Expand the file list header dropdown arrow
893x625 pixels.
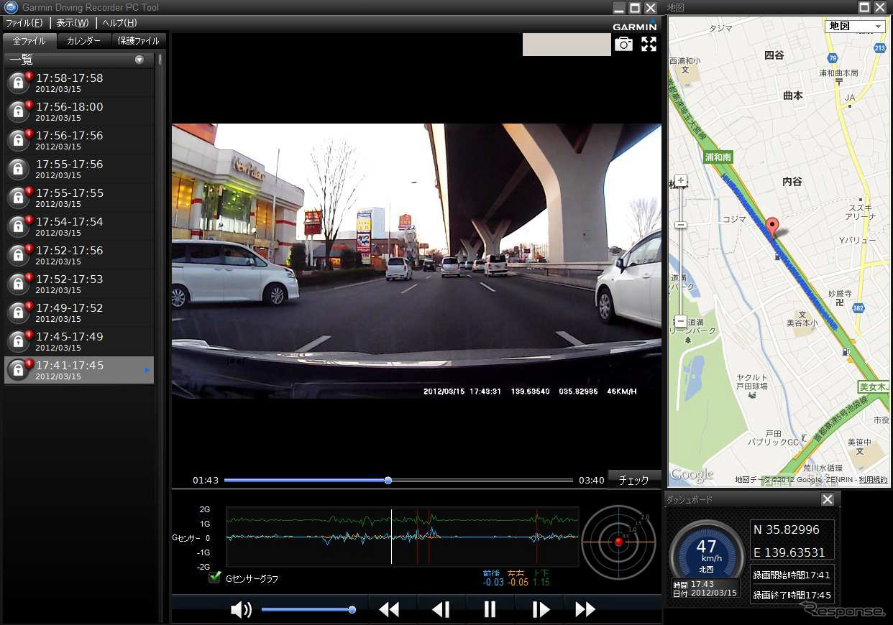(139, 60)
